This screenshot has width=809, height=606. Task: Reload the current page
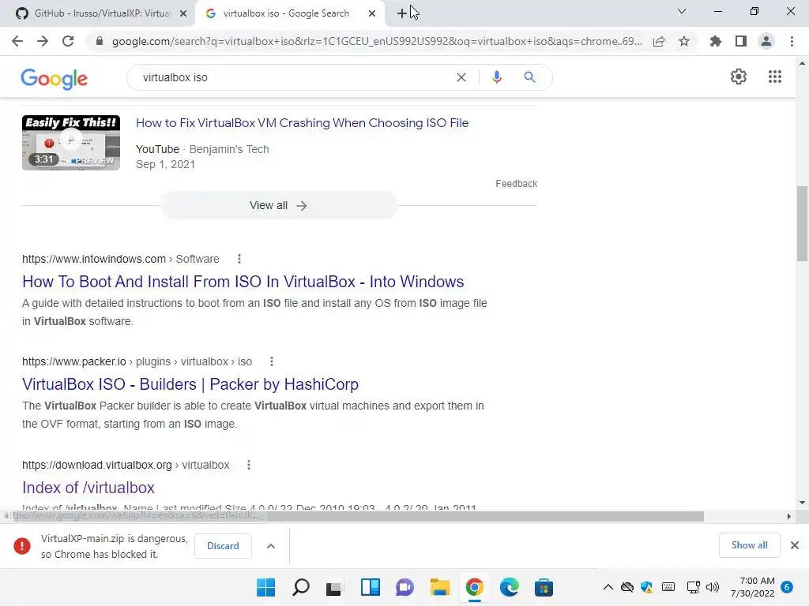68,41
